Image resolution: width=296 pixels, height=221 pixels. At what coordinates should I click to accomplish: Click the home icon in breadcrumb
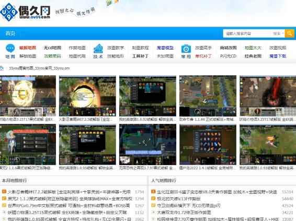[2, 68]
